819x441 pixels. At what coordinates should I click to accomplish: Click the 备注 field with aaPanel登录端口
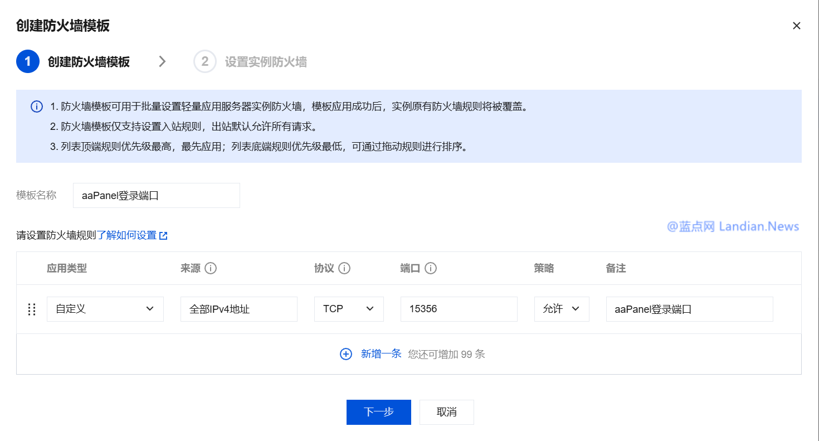coord(689,309)
